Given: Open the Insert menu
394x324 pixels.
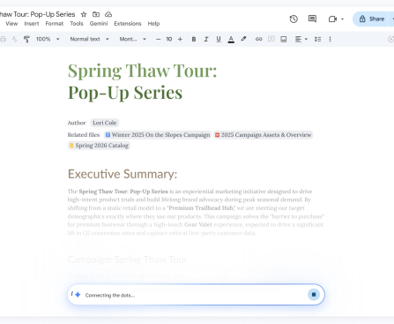Looking at the screenshot, I should click(x=32, y=24).
